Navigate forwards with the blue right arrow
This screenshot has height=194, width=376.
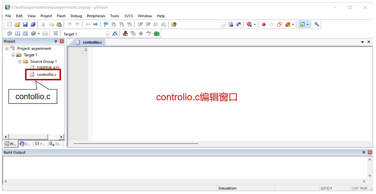point(95,24)
